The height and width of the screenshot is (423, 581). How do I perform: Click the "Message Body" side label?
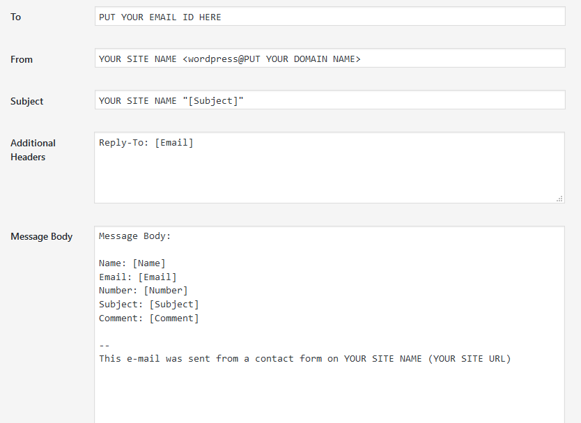coord(42,236)
